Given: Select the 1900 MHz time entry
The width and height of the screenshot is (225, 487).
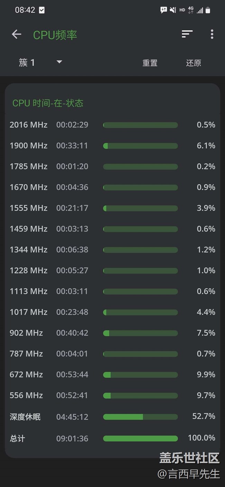Looking at the screenshot, I should pos(72,146).
